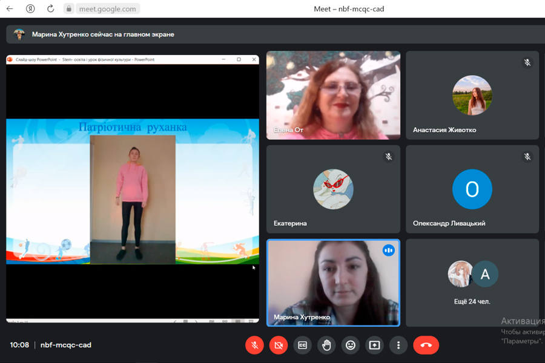This screenshot has height=363, width=545.
Task: Open the three-dot more options menu
Action: 398,345
